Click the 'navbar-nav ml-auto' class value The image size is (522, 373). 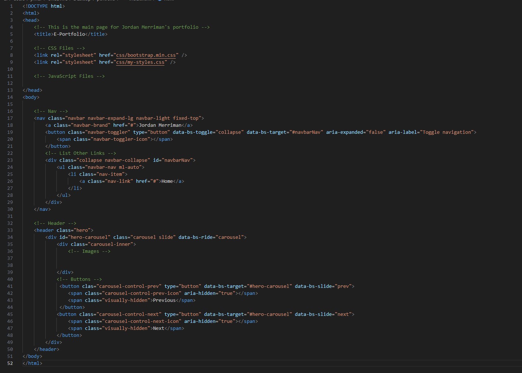[114, 167]
